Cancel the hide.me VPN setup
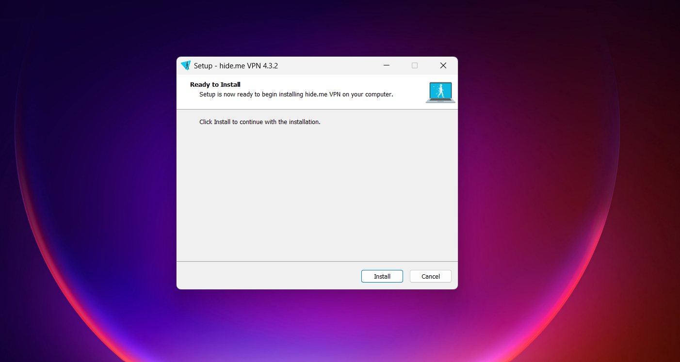This screenshot has height=362, width=680. point(431,276)
